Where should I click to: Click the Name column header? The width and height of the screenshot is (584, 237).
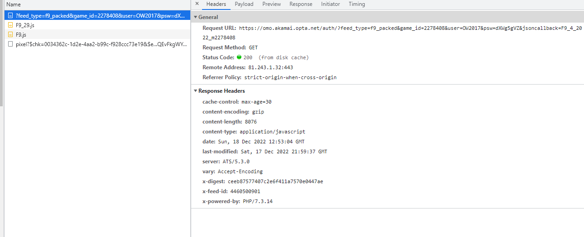(14, 4)
